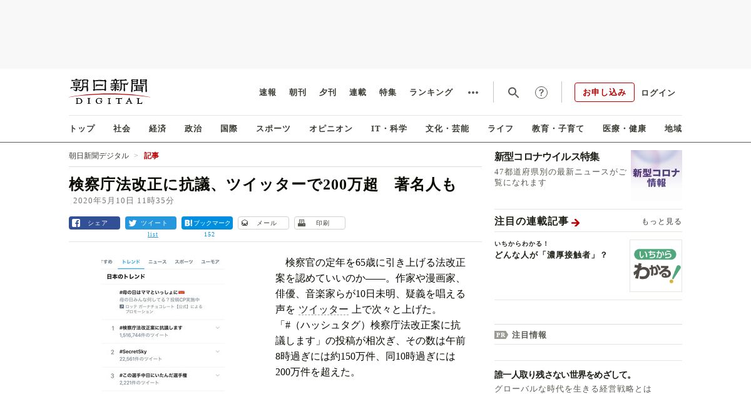Open the 朝刊 menu item

pyautogui.click(x=298, y=93)
